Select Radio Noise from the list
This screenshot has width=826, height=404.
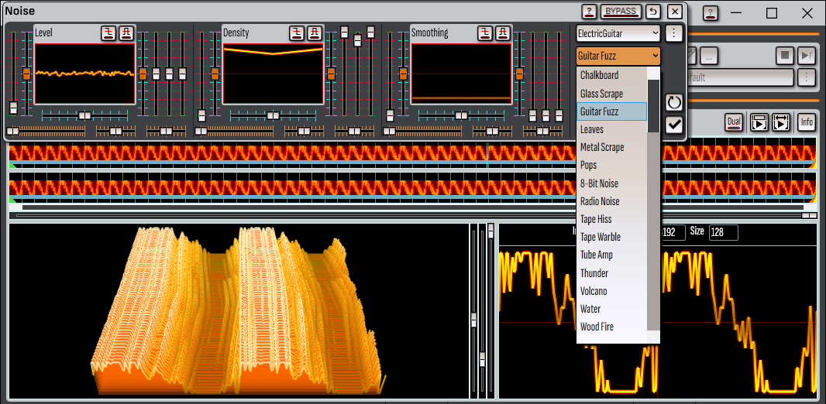click(x=611, y=201)
